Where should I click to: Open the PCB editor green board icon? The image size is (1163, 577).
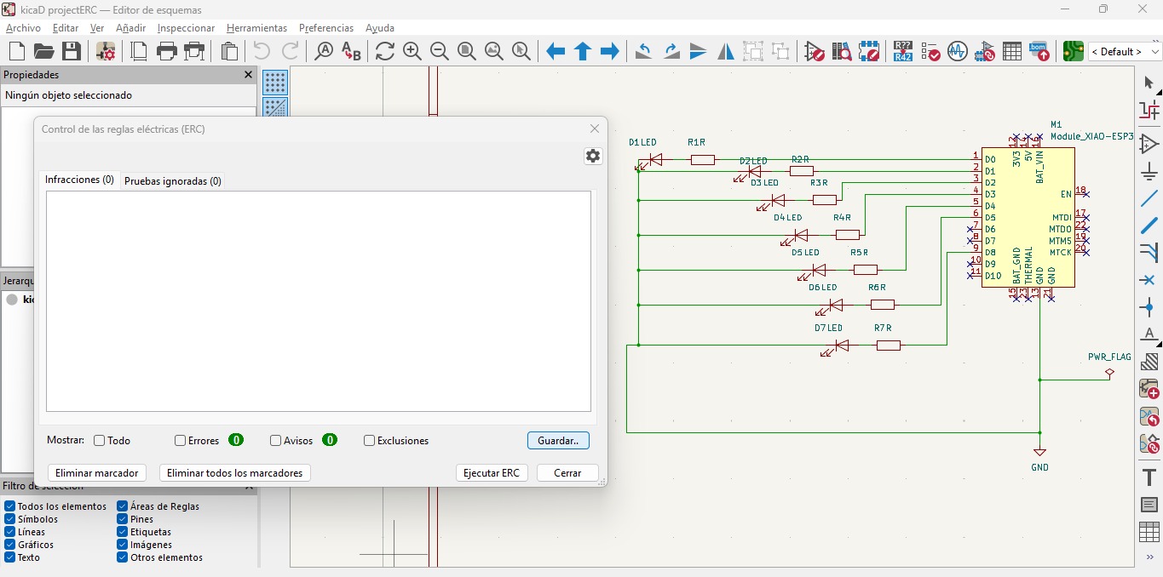(x=1074, y=51)
